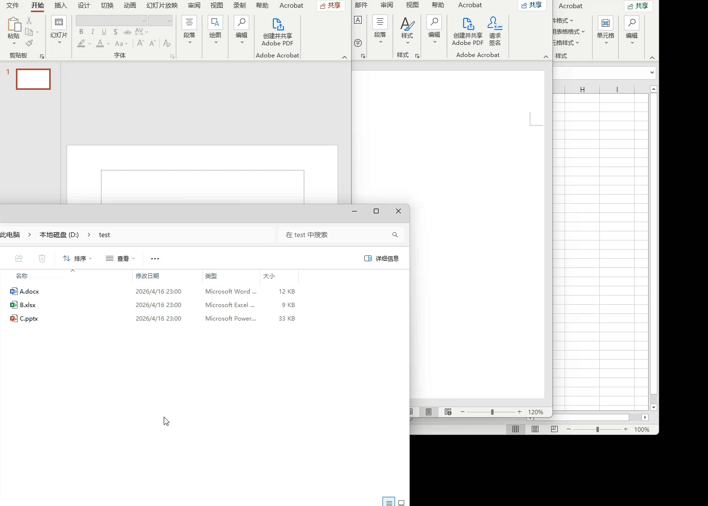The width and height of the screenshot is (708, 506).
Task: Select the C.pptx file in list
Action: pos(29,318)
